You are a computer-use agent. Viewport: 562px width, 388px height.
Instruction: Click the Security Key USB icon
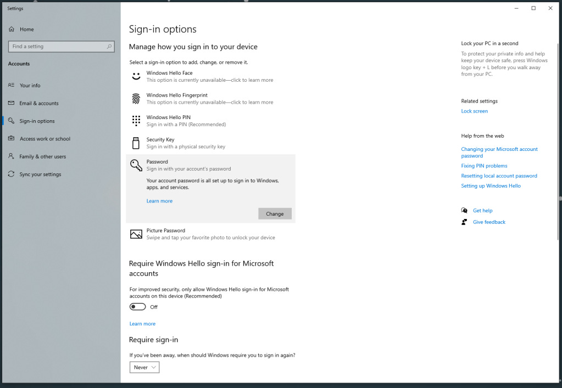(x=136, y=143)
